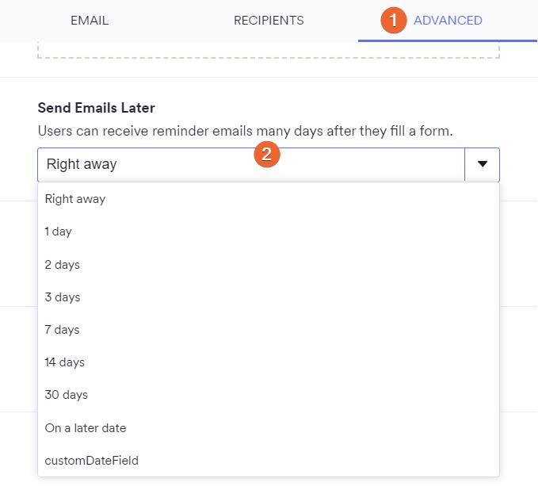The height and width of the screenshot is (494, 538).
Task: Choose the 30 days option
Action: (x=67, y=395)
